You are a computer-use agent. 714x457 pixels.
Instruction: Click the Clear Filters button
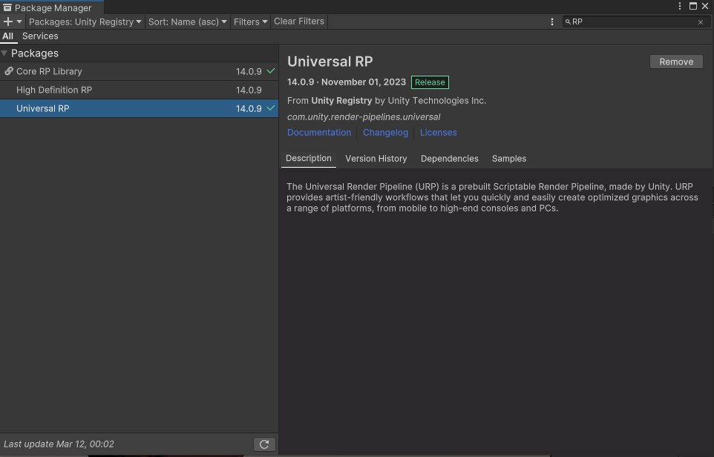[x=299, y=22]
